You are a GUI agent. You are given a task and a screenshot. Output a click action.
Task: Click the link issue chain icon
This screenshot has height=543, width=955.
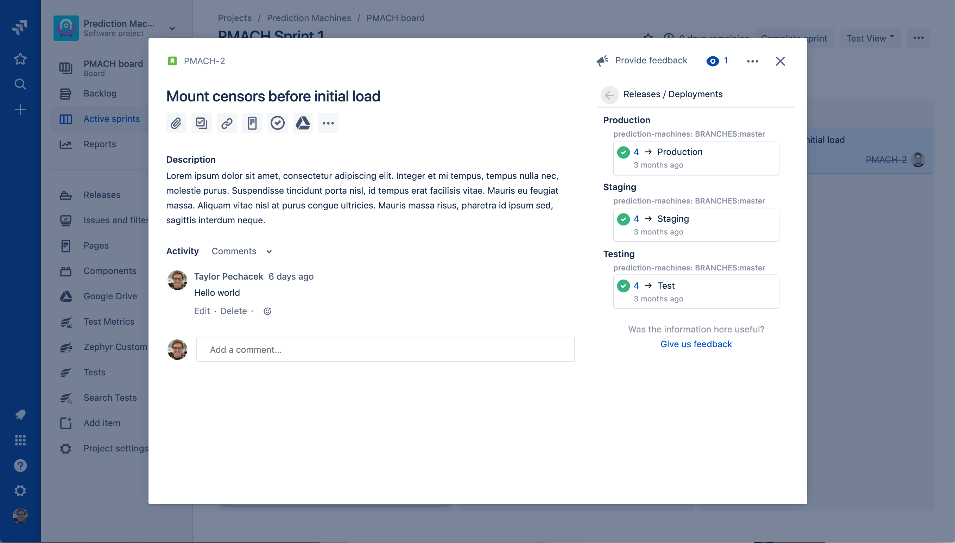coord(227,123)
